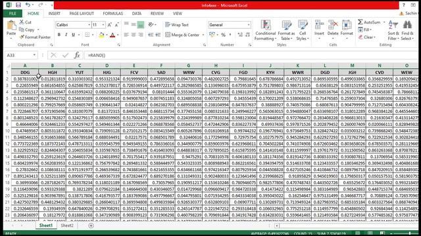This screenshot has height=236, width=421.
Task: Increase cell indent
Action: click(x=158, y=35)
